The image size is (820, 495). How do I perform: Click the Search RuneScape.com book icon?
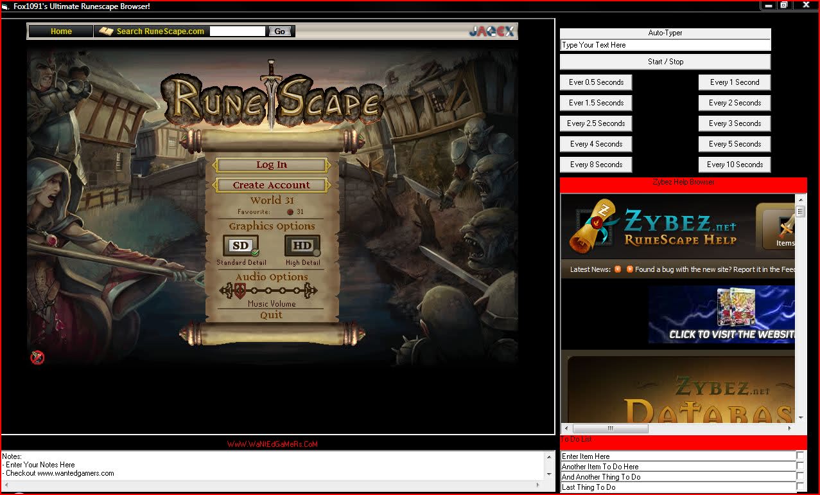pos(106,31)
